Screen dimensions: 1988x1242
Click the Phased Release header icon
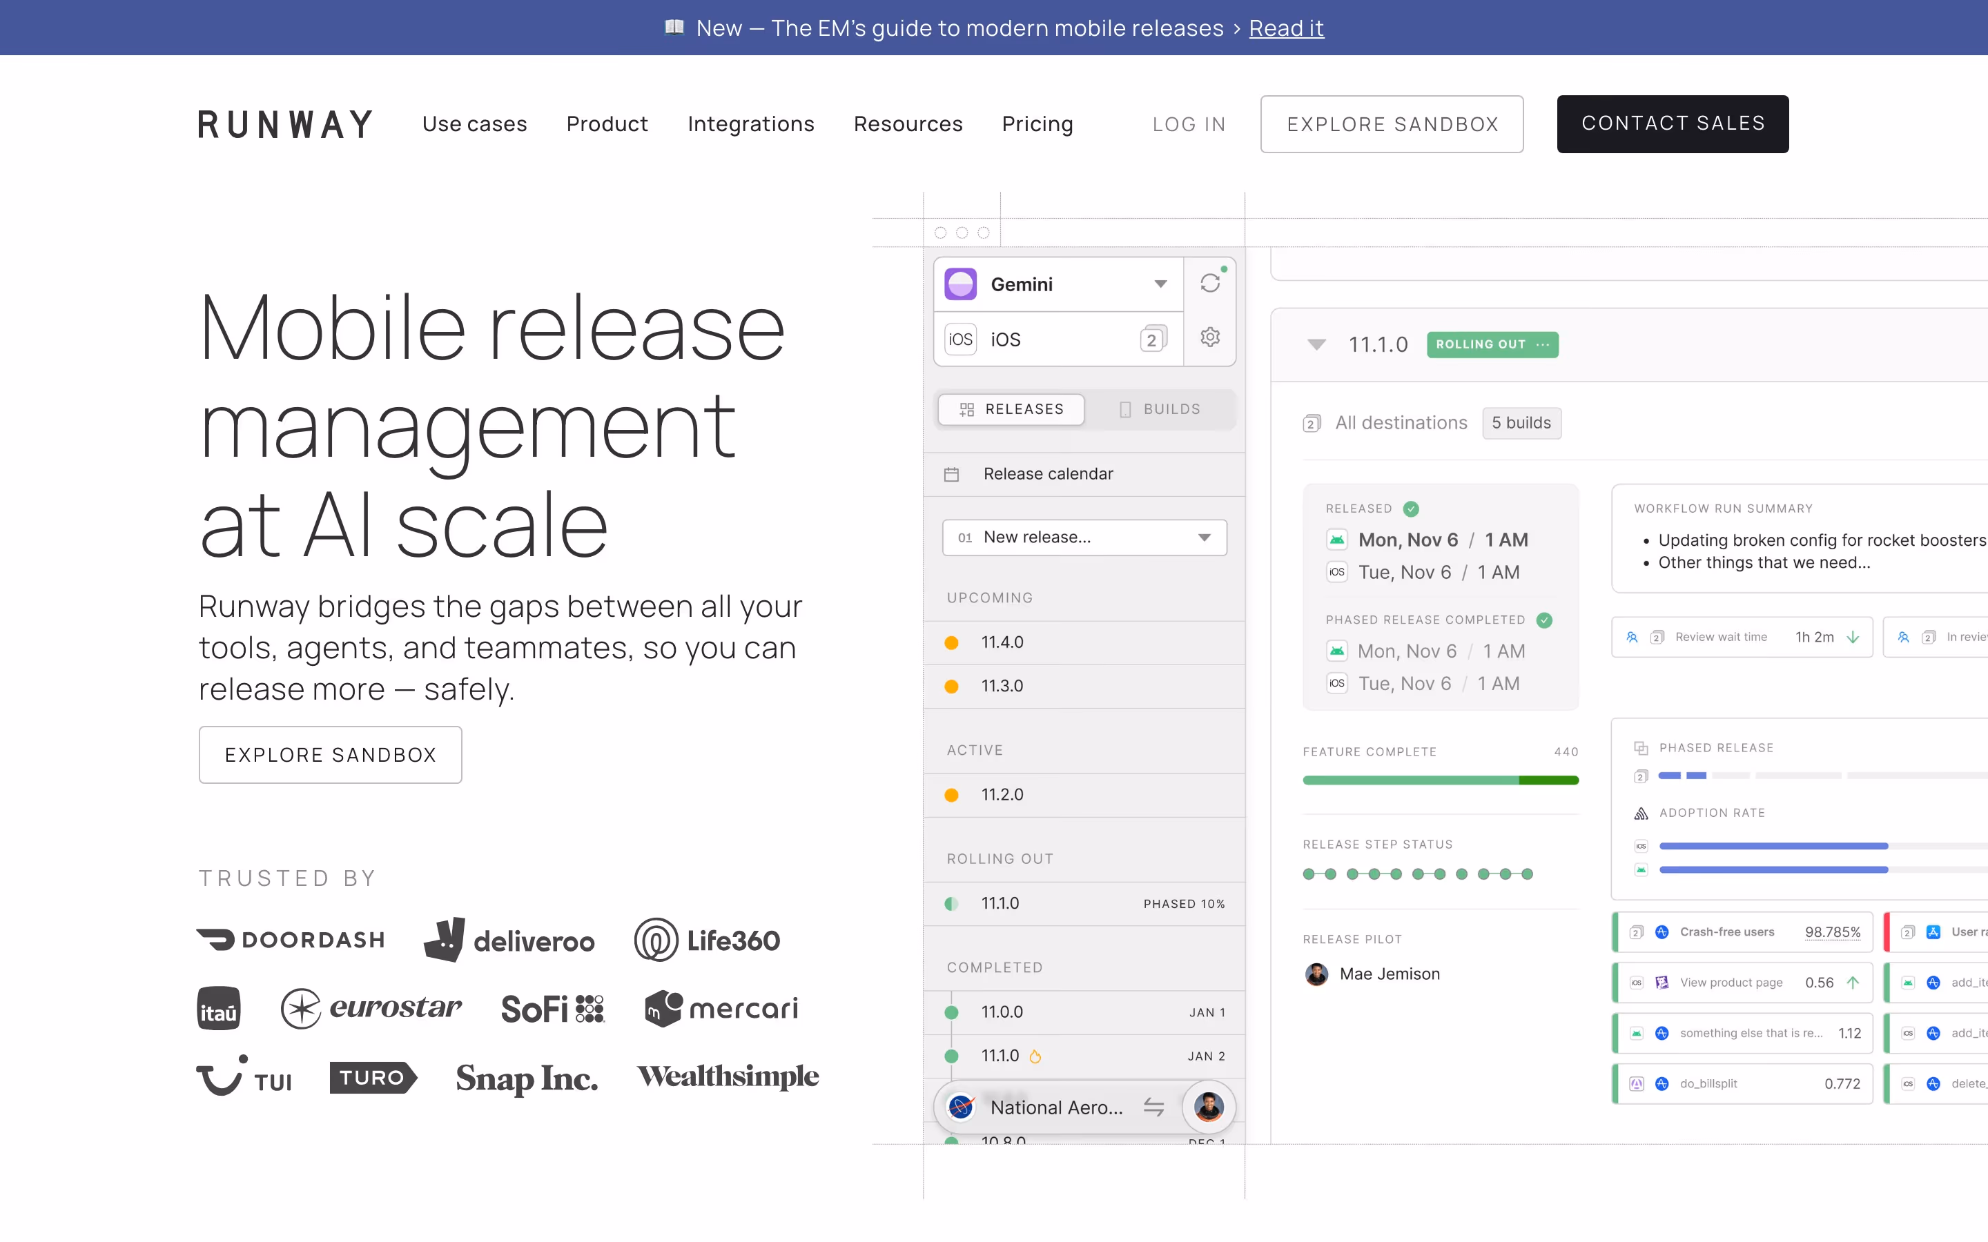point(1641,747)
